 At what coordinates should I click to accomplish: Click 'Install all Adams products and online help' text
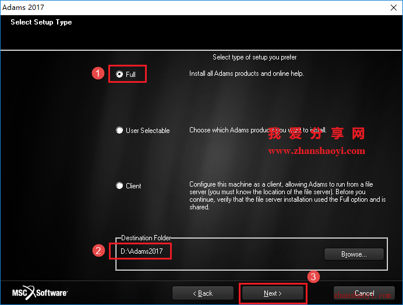[x=246, y=73]
